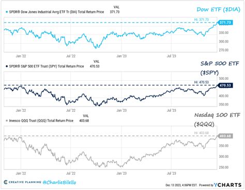Click the Nasdaq 100 ETF annotation
Image resolution: width=245 pixels, height=190 pixels.
[217, 119]
